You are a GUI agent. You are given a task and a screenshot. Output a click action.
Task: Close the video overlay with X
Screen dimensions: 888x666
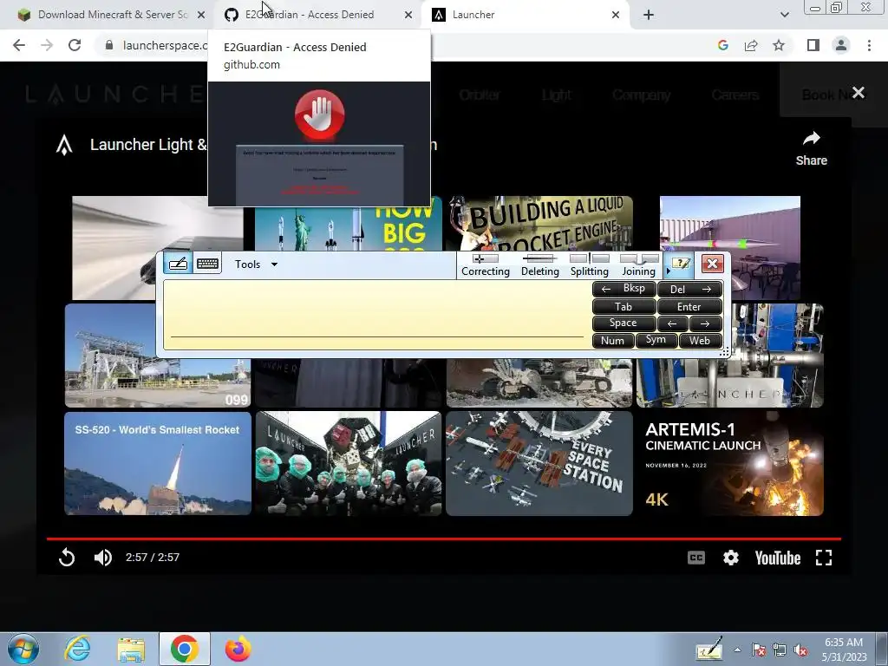click(x=858, y=92)
